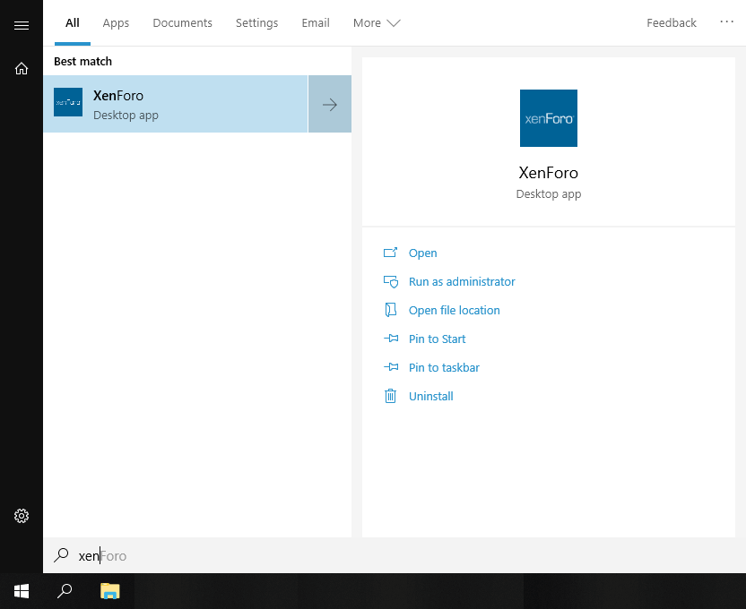This screenshot has width=746, height=609.
Task: Click the large XenForo logo in preview
Action: click(x=549, y=118)
